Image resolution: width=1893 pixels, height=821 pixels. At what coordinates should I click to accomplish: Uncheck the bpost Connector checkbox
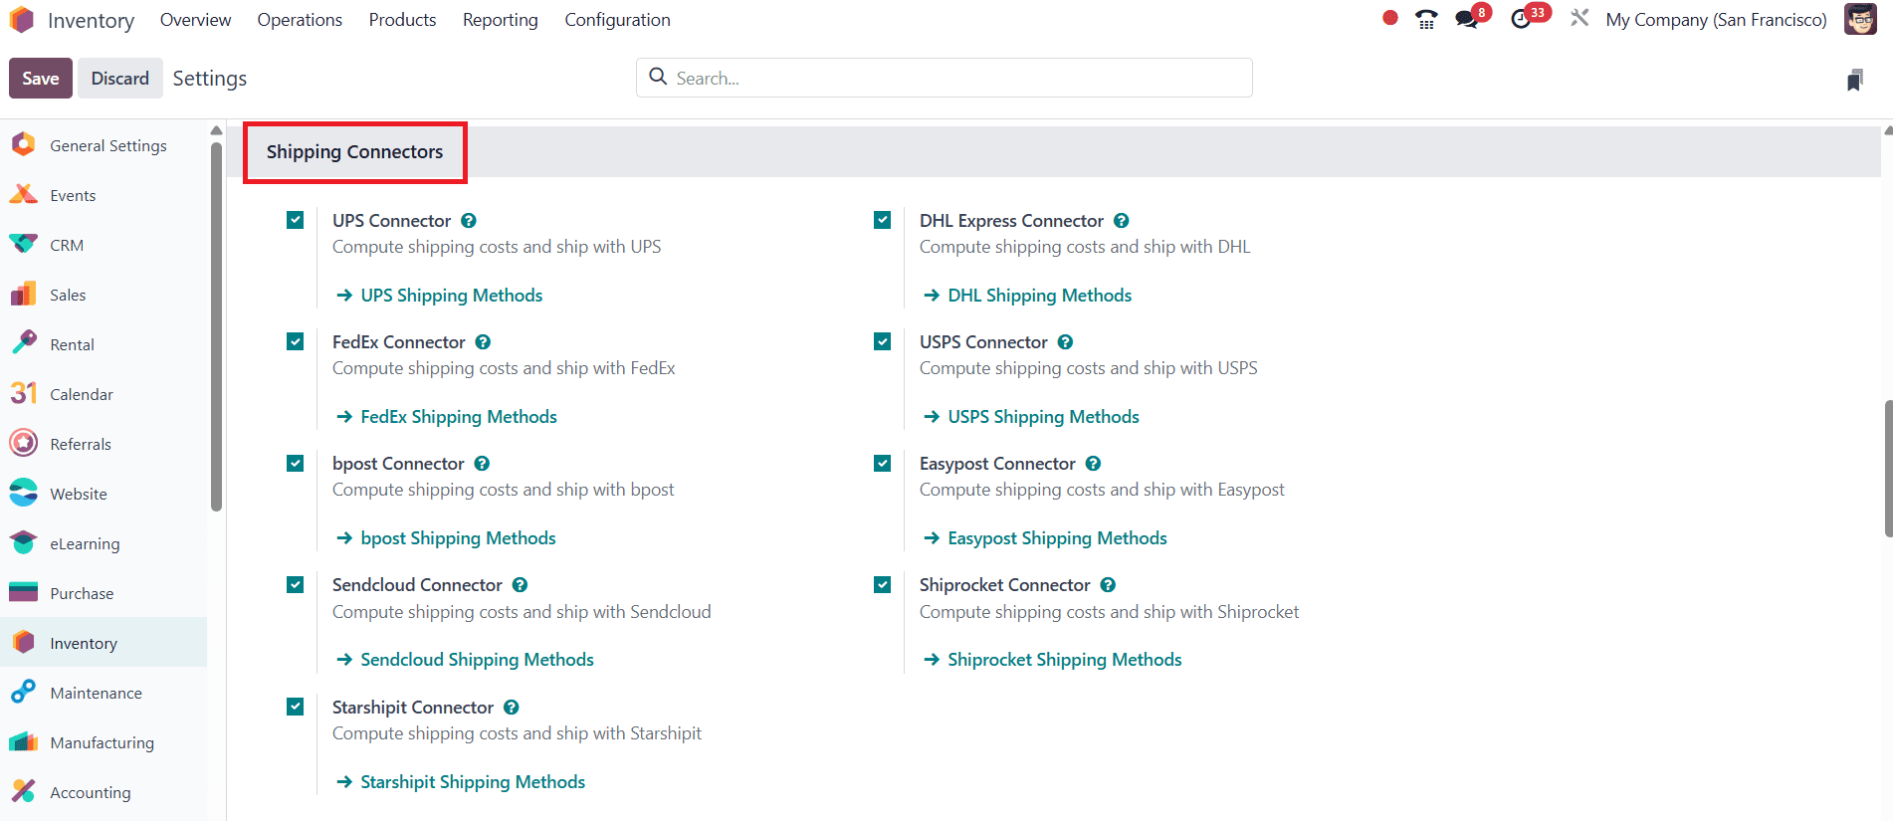click(x=296, y=463)
